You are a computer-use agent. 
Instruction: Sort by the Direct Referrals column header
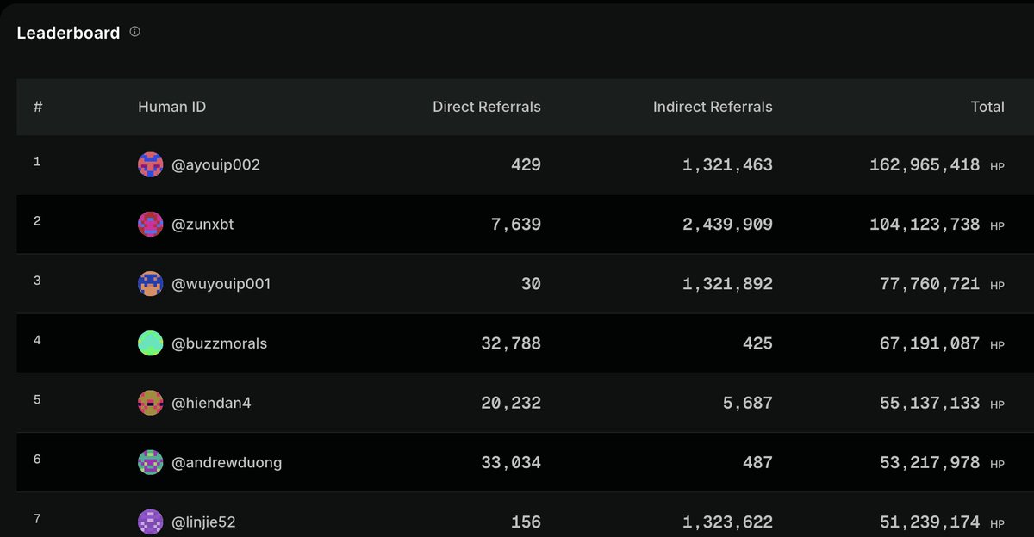pos(487,107)
